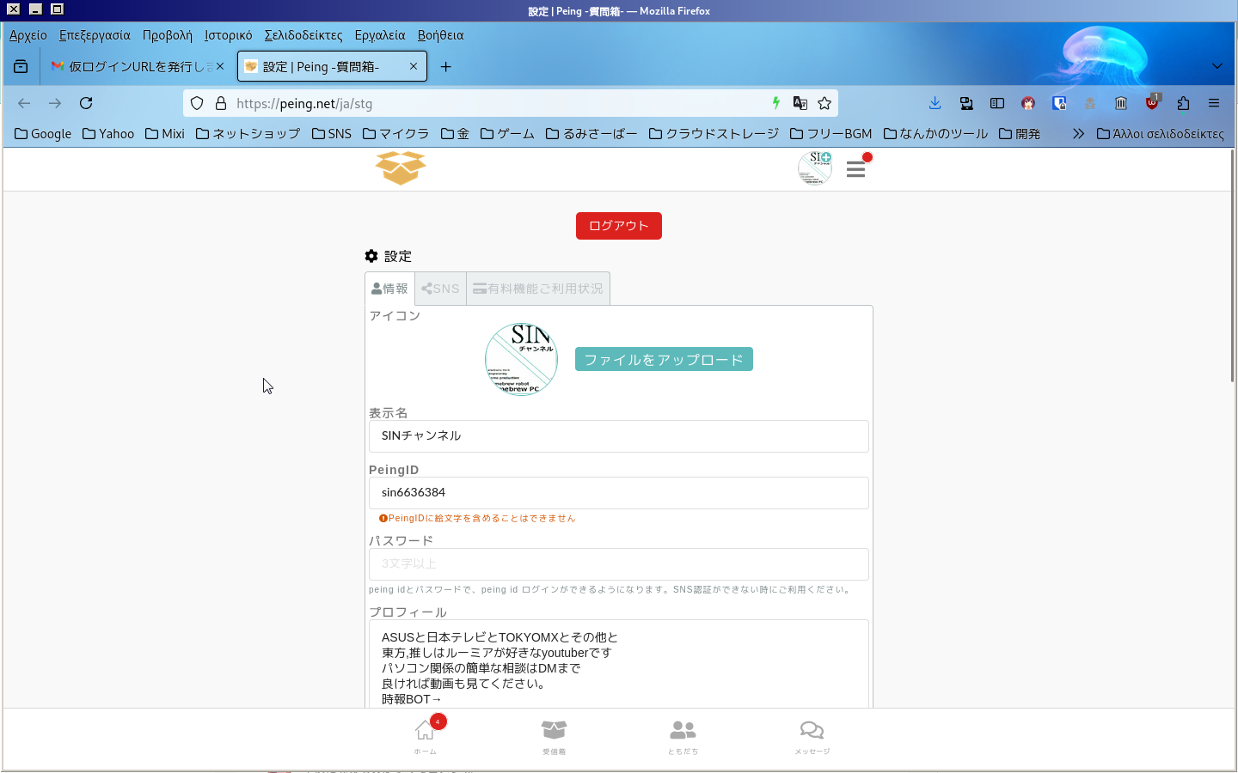
Task: Reload the current page
Action: (86, 103)
